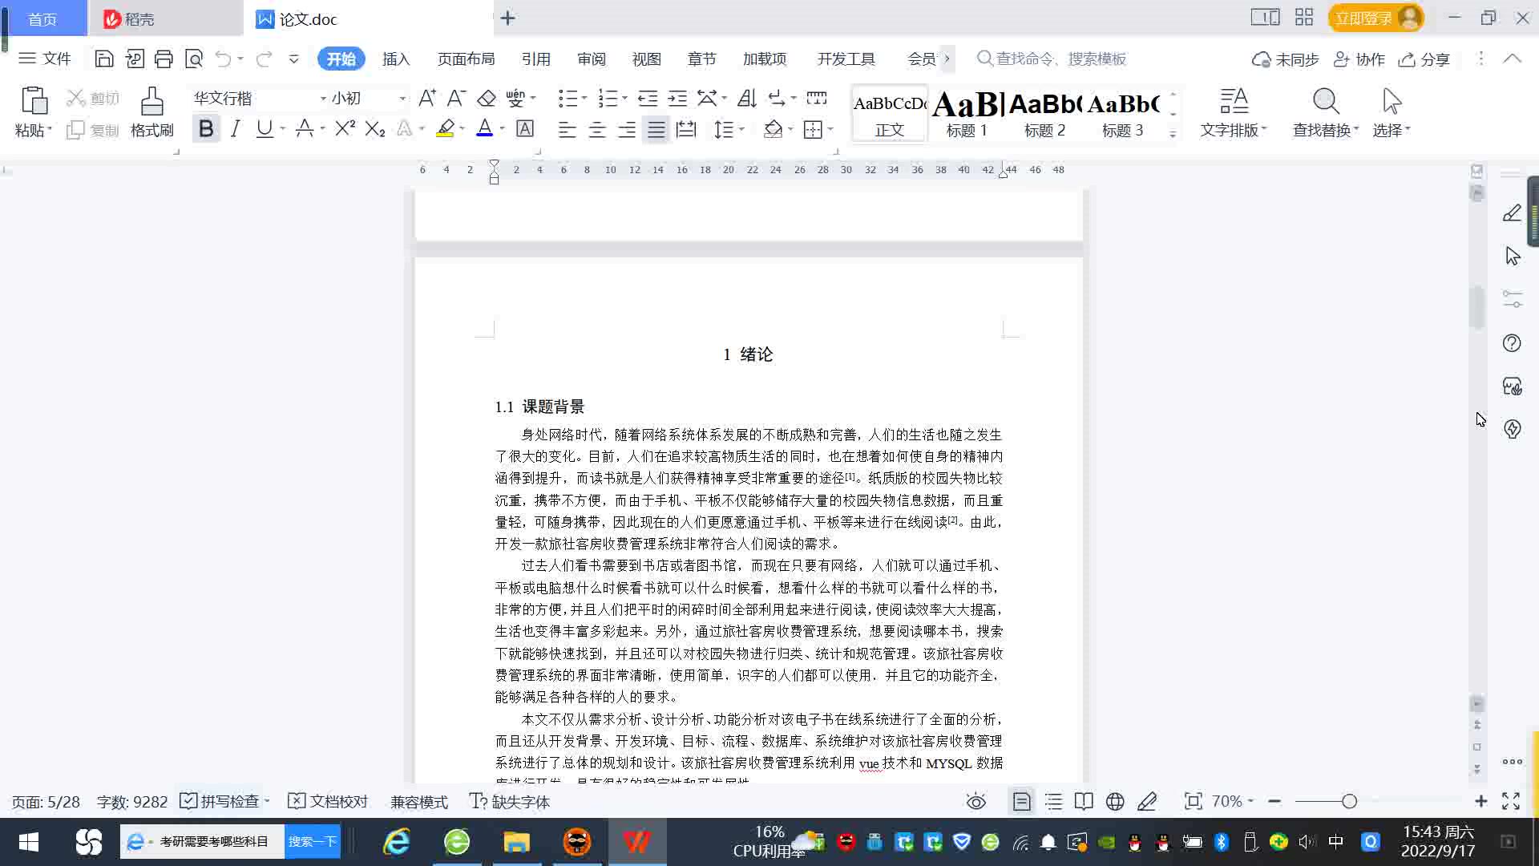Click the distributed alignment icon
Screen dimensions: 1539x866
(x=686, y=129)
